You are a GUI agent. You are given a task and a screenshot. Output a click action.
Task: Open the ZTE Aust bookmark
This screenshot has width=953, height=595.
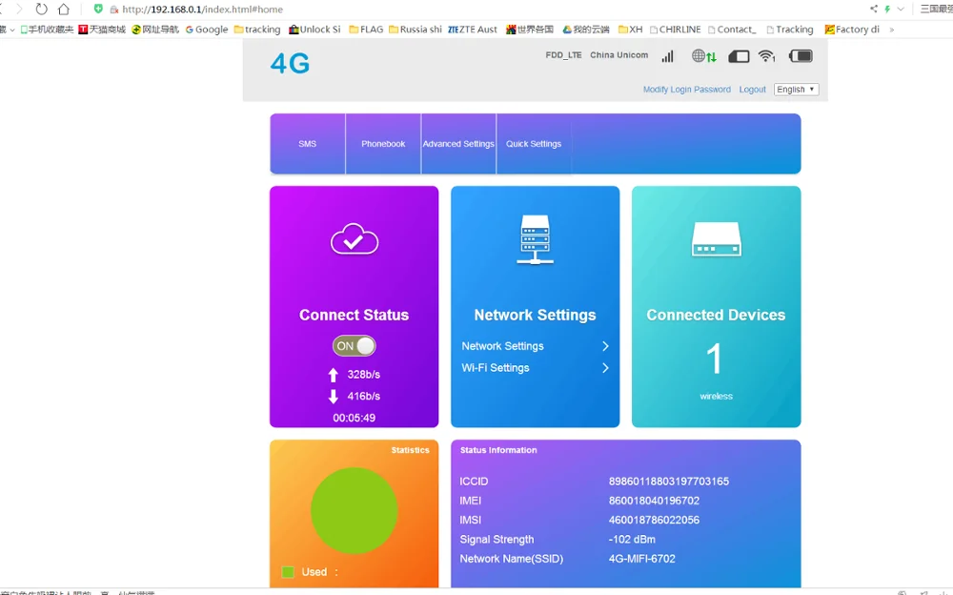coord(473,30)
